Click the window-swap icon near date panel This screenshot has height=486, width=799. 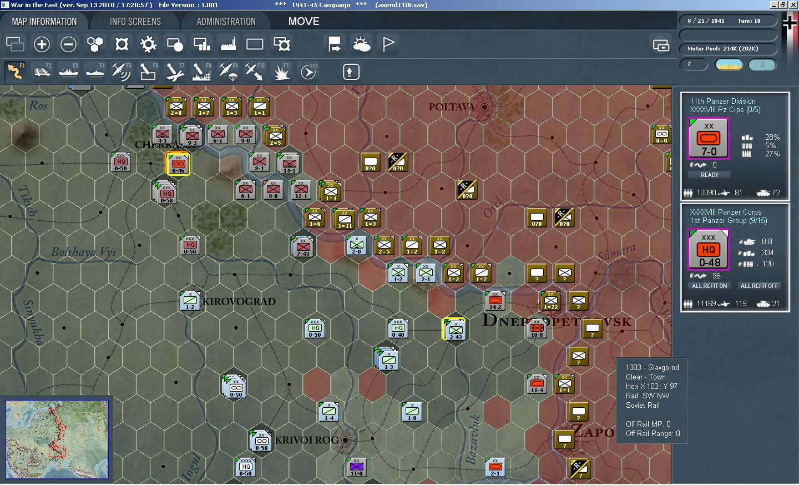(x=661, y=45)
